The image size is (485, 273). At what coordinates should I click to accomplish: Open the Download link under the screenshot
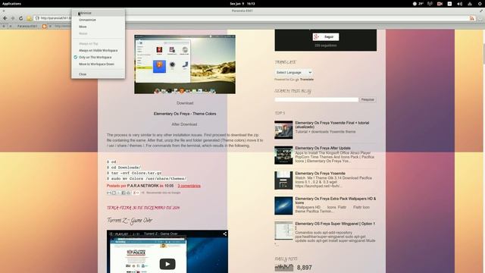(185, 103)
